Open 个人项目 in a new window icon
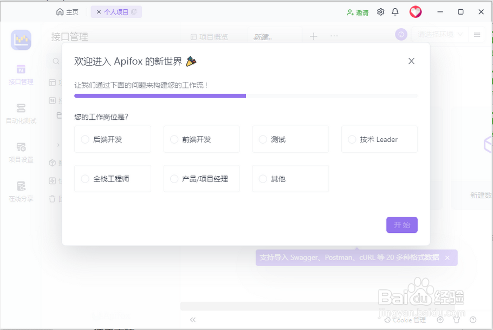Viewport: 493px width, 330px height. (x=134, y=11)
